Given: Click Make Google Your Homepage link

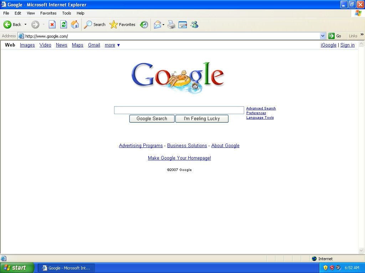Looking at the screenshot, I should [180, 158].
